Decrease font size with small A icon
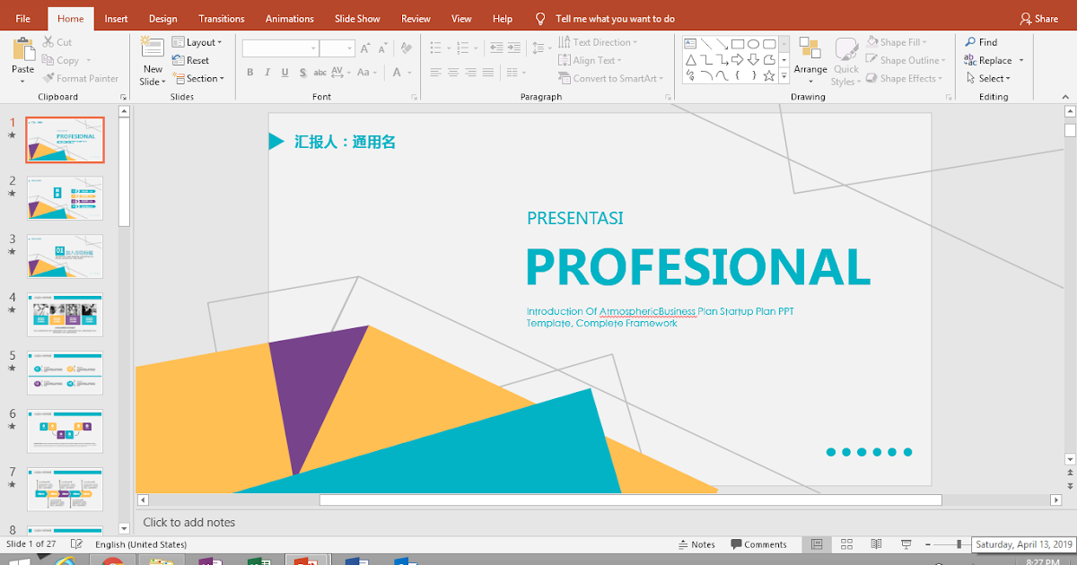1077x565 pixels. (384, 48)
